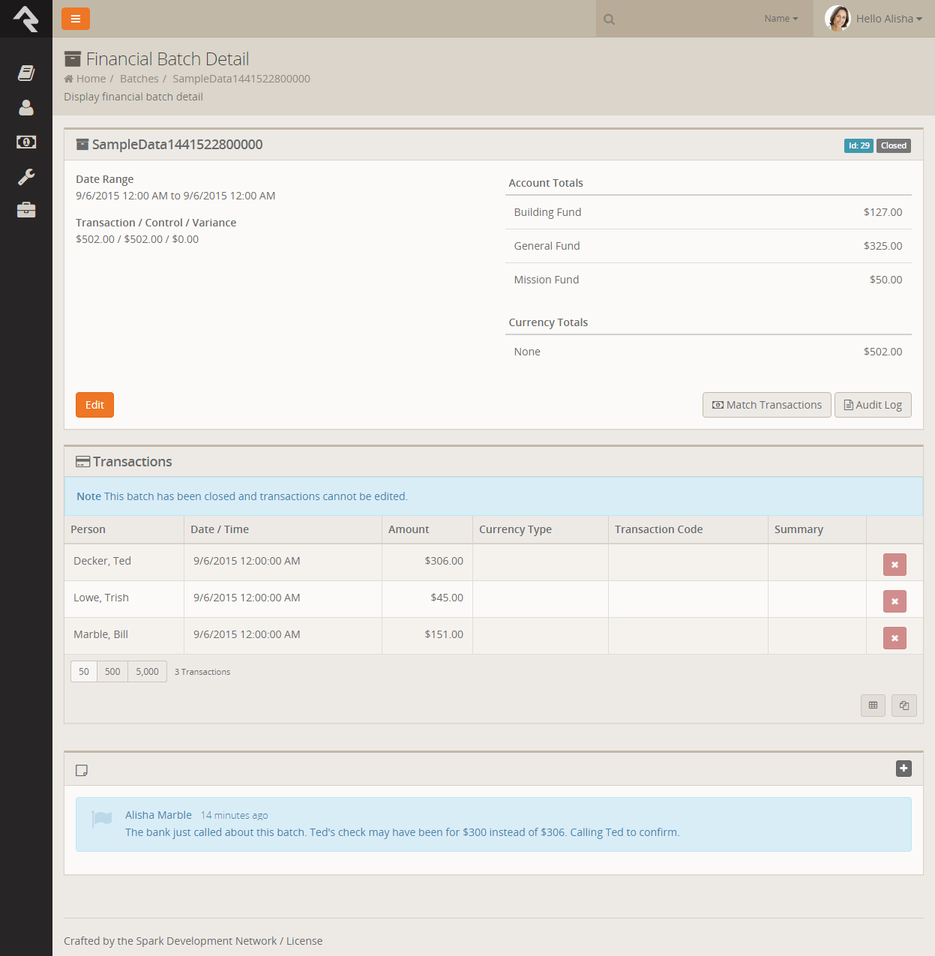
Task: Open the Intranet book icon in sidebar
Action: [26, 73]
